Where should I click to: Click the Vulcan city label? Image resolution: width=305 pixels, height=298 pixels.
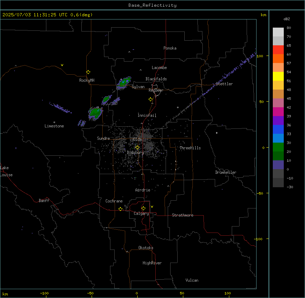click(x=192, y=280)
